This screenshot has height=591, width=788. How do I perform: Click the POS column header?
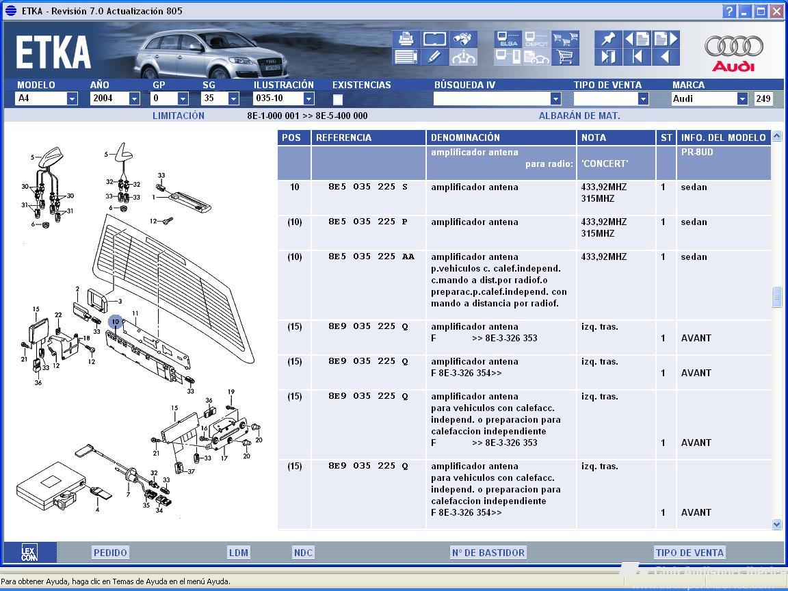294,137
